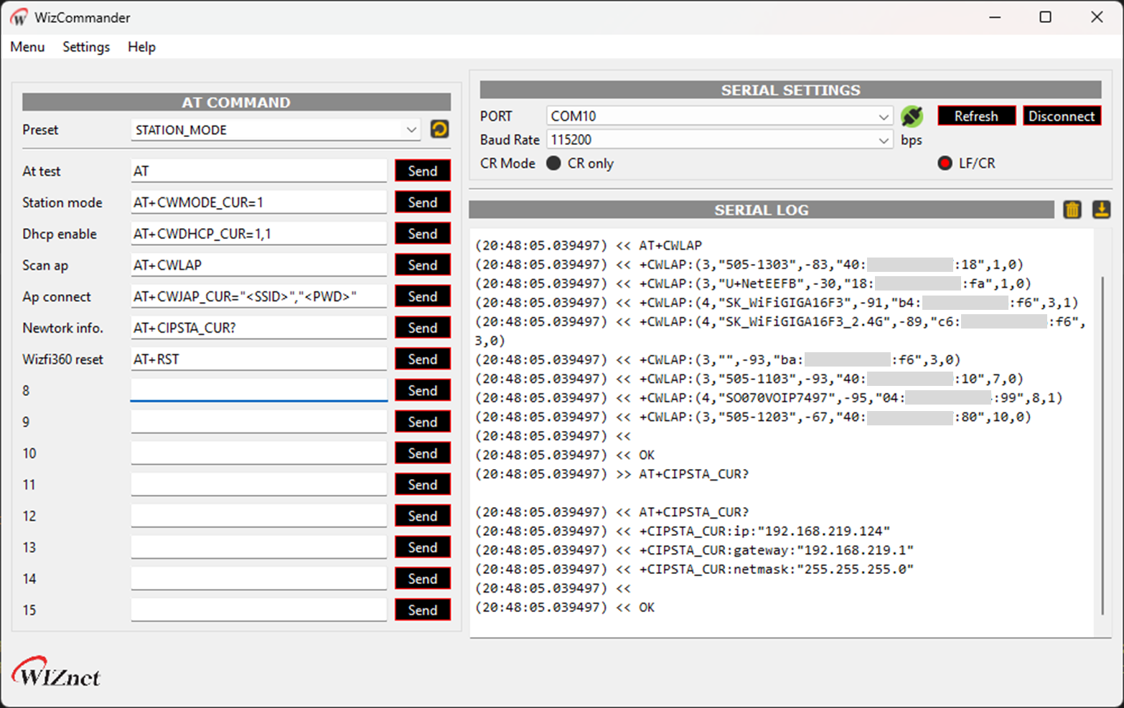Send the AT+CWLAP scan command

(422, 264)
